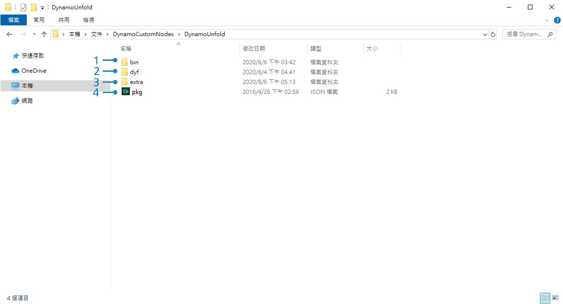The height and width of the screenshot is (304, 563).
Task: Select 本機 in the navigation pane
Action: point(27,86)
